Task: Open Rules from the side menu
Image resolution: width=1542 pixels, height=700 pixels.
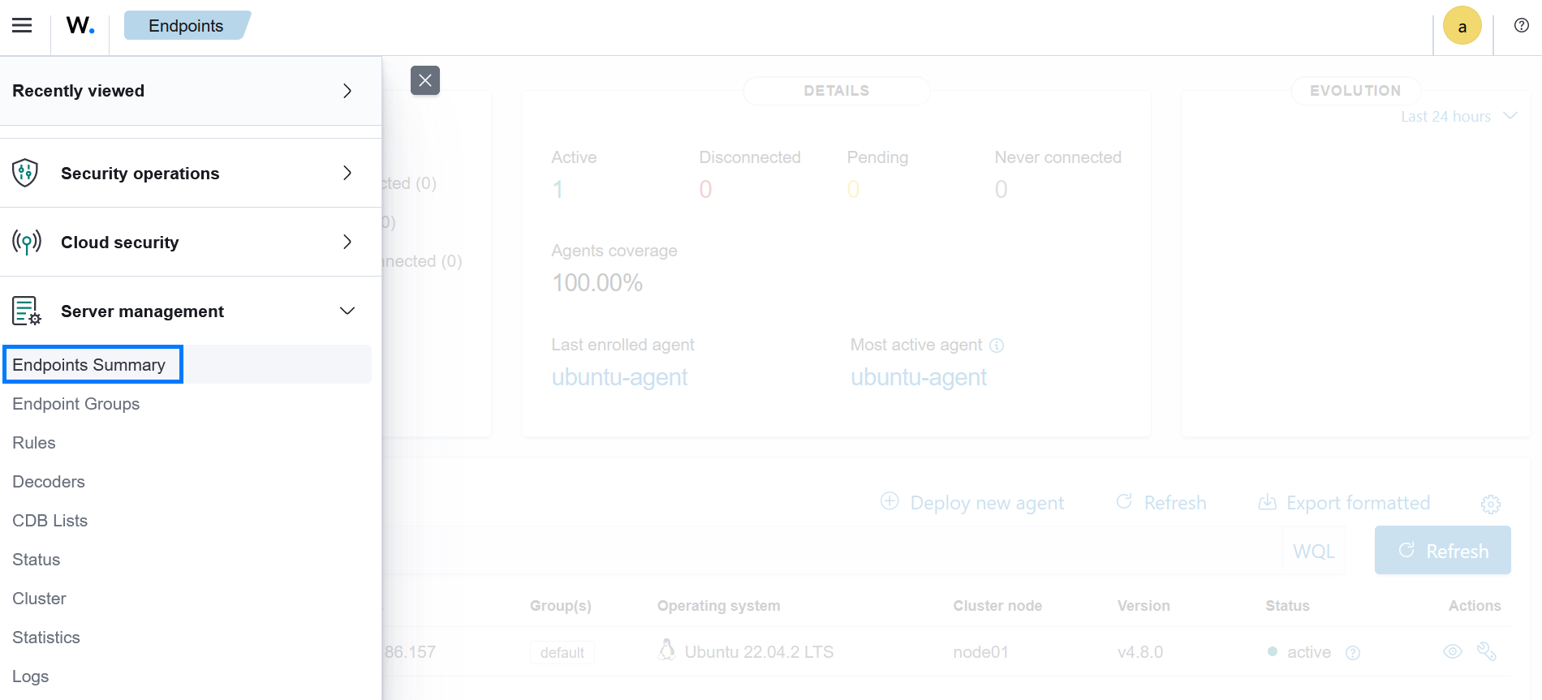Action: tap(34, 443)
